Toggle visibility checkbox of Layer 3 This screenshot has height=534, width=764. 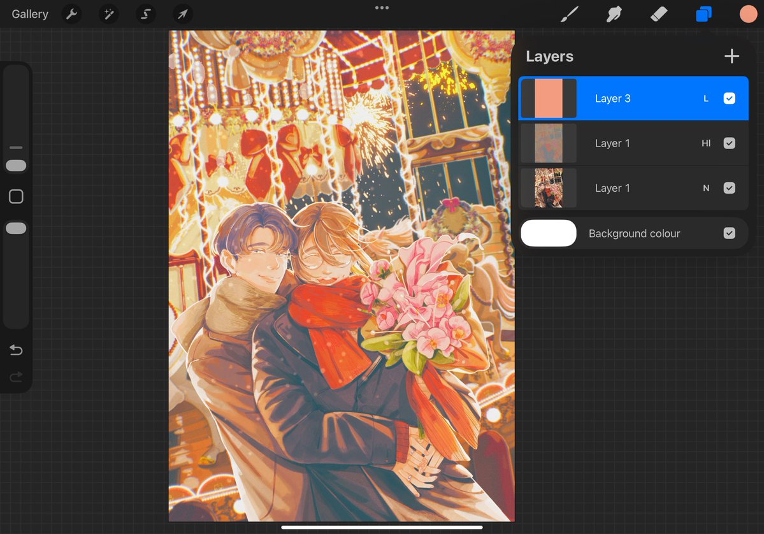pos(730,98)
